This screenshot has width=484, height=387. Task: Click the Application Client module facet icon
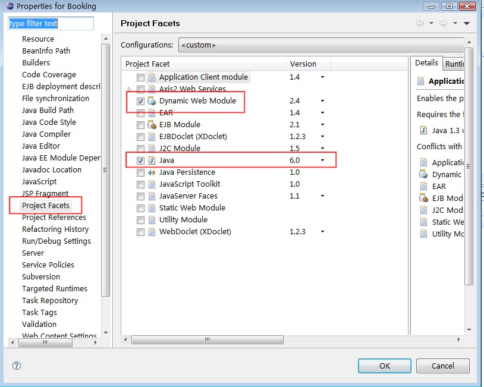(152, 77)
